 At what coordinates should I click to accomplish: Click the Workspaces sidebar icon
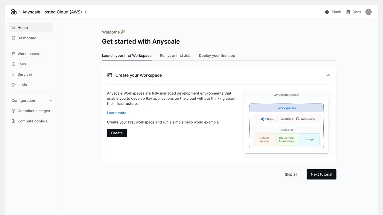pos(13,54)
